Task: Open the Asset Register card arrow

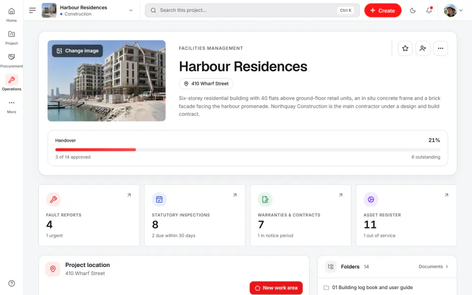Action: [447, 195]
